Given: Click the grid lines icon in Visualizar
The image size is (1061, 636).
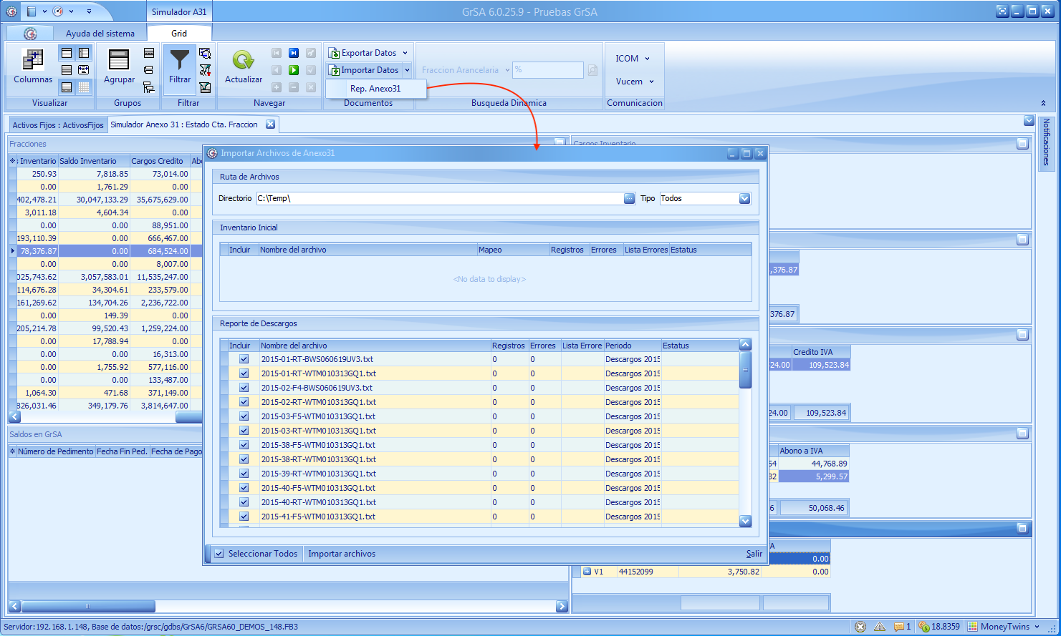Looking at the screenshot, I should point(84,87).
